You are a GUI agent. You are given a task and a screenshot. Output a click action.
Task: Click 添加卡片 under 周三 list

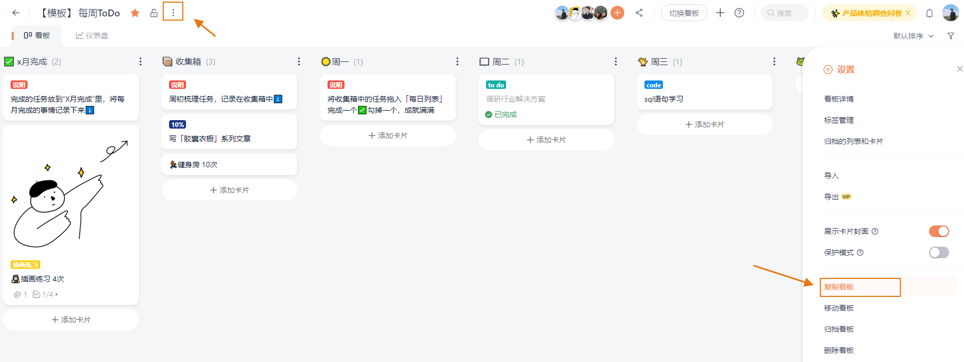click(704, 124)
